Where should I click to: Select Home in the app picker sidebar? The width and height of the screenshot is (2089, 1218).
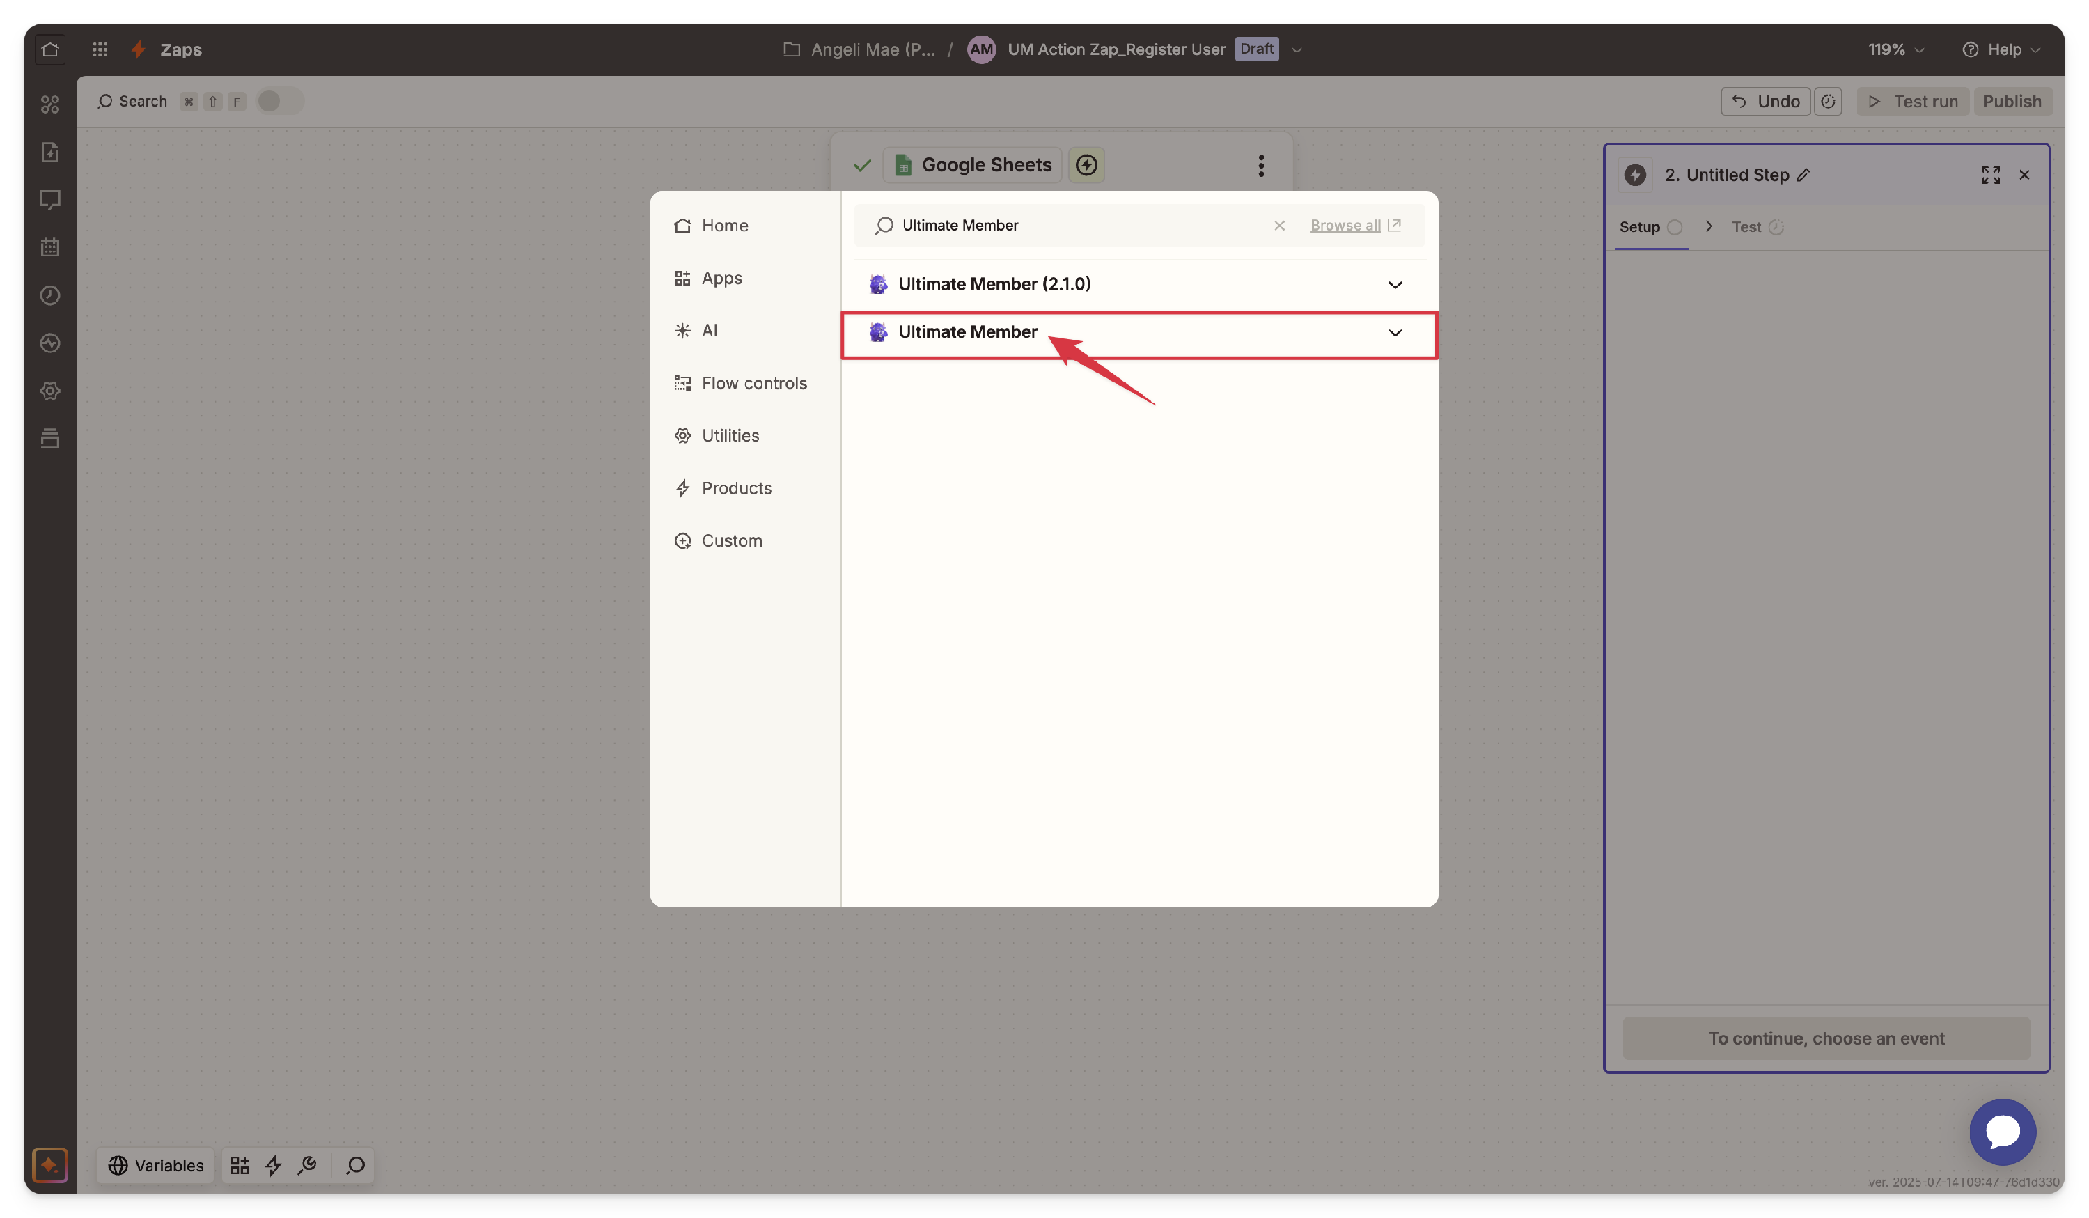(x=711, y=226)
